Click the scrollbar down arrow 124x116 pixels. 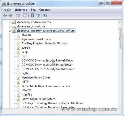[x=120, y=106]
